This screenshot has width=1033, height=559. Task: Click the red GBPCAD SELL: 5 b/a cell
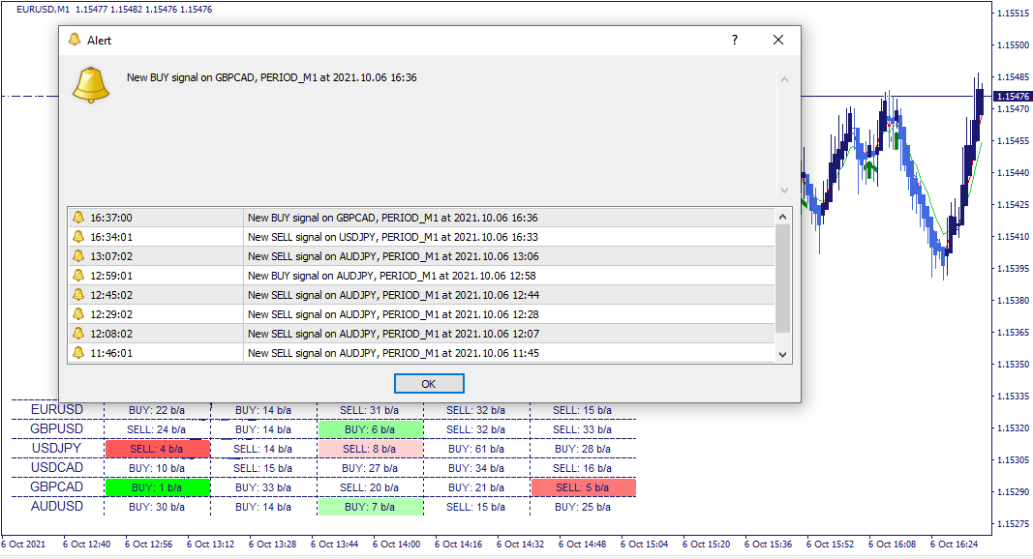(x=583, y=487)
